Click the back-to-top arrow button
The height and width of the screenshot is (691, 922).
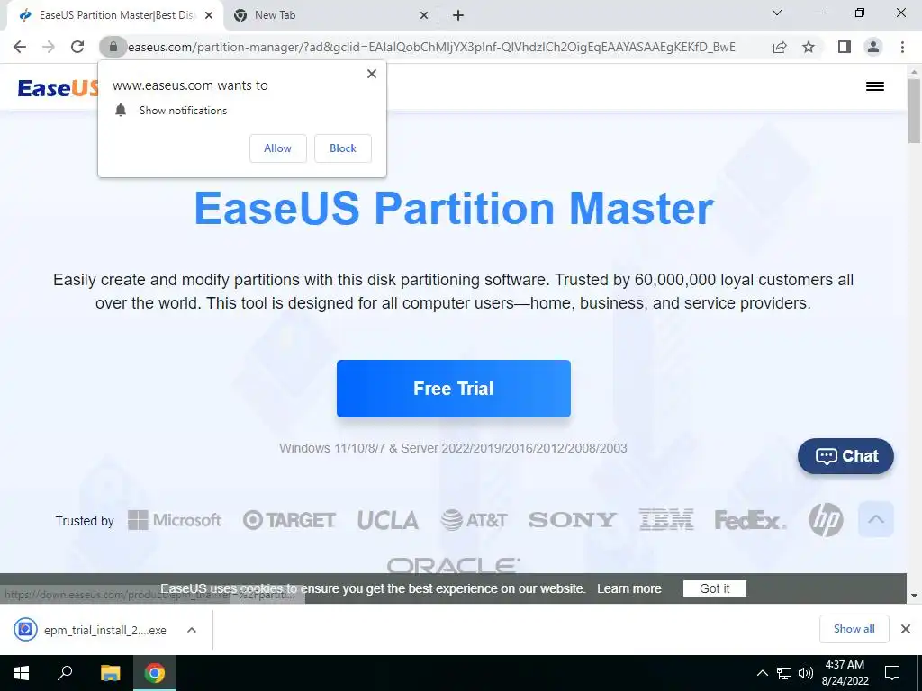point(875,519)
